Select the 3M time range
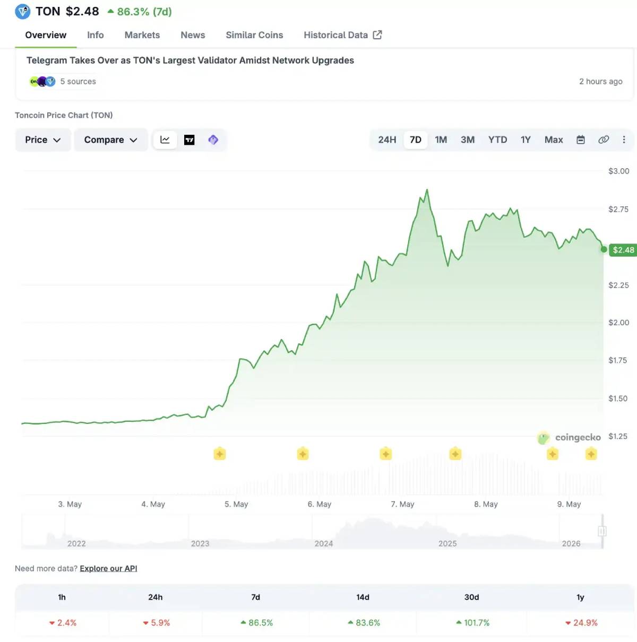Screen dimensions: 637x642 (x=468, y=140)
